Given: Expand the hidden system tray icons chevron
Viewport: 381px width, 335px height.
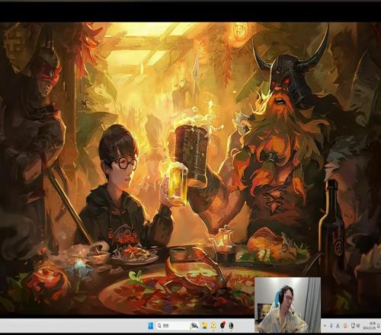Looking at the screenshot, I should click(325, 326).
